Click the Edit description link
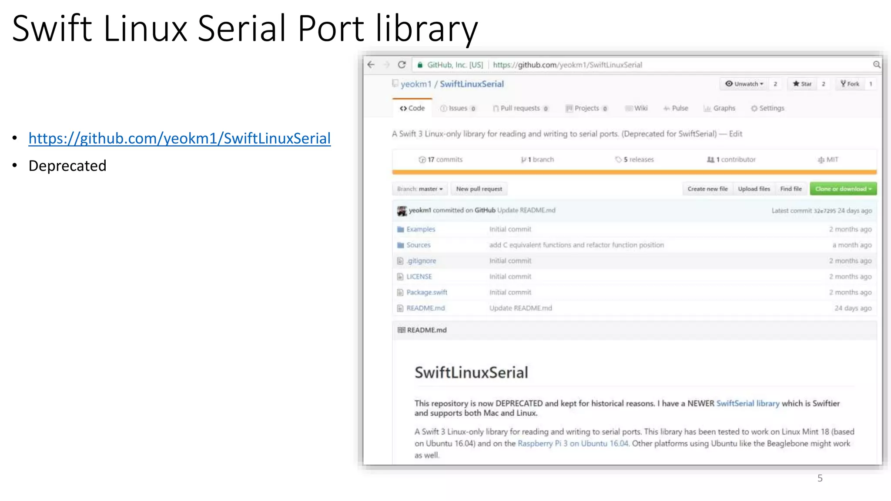The image size is (891, 501). pyautogui.click(x=736, y=134)
